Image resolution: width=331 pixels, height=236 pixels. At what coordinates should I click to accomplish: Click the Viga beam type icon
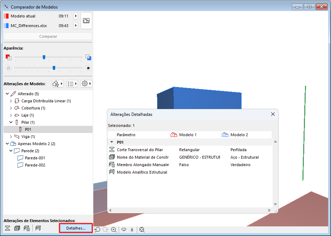(17, 137)
